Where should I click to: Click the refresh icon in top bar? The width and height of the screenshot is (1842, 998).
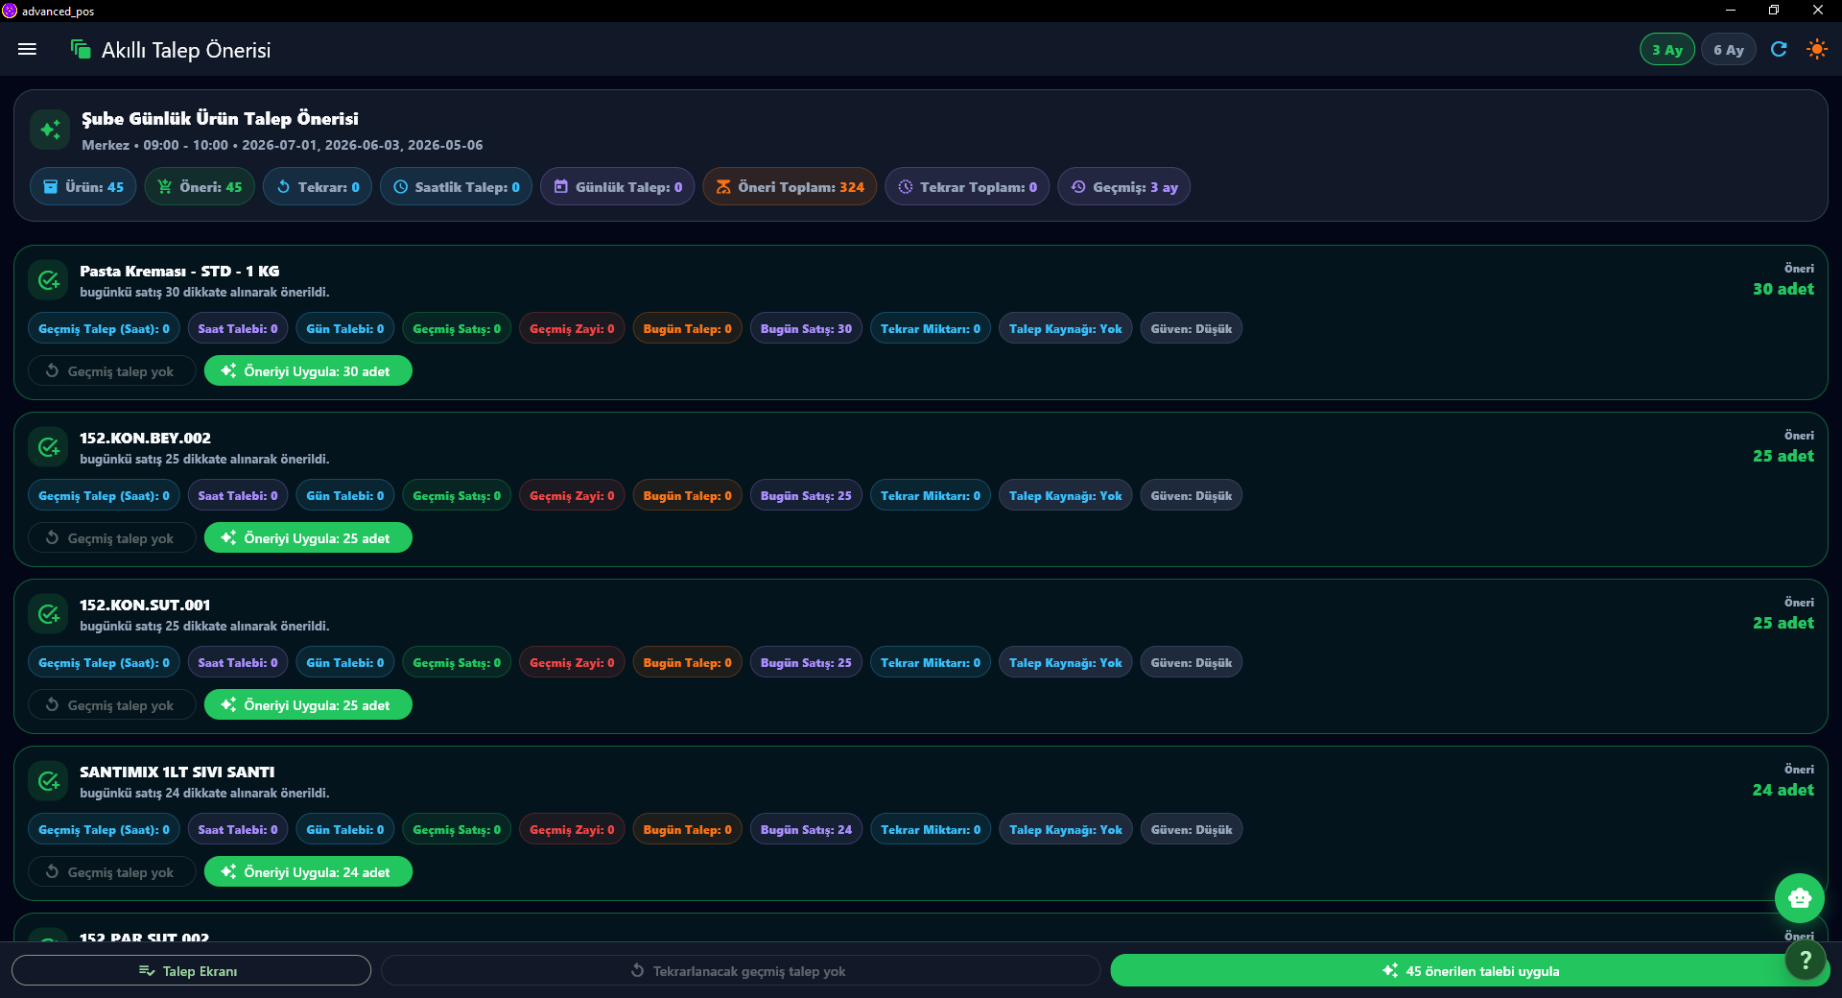[1779, 49]
